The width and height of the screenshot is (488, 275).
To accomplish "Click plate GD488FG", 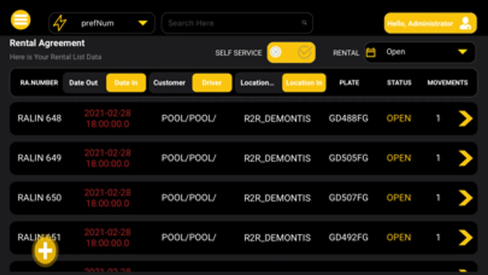I will [348, 119].
